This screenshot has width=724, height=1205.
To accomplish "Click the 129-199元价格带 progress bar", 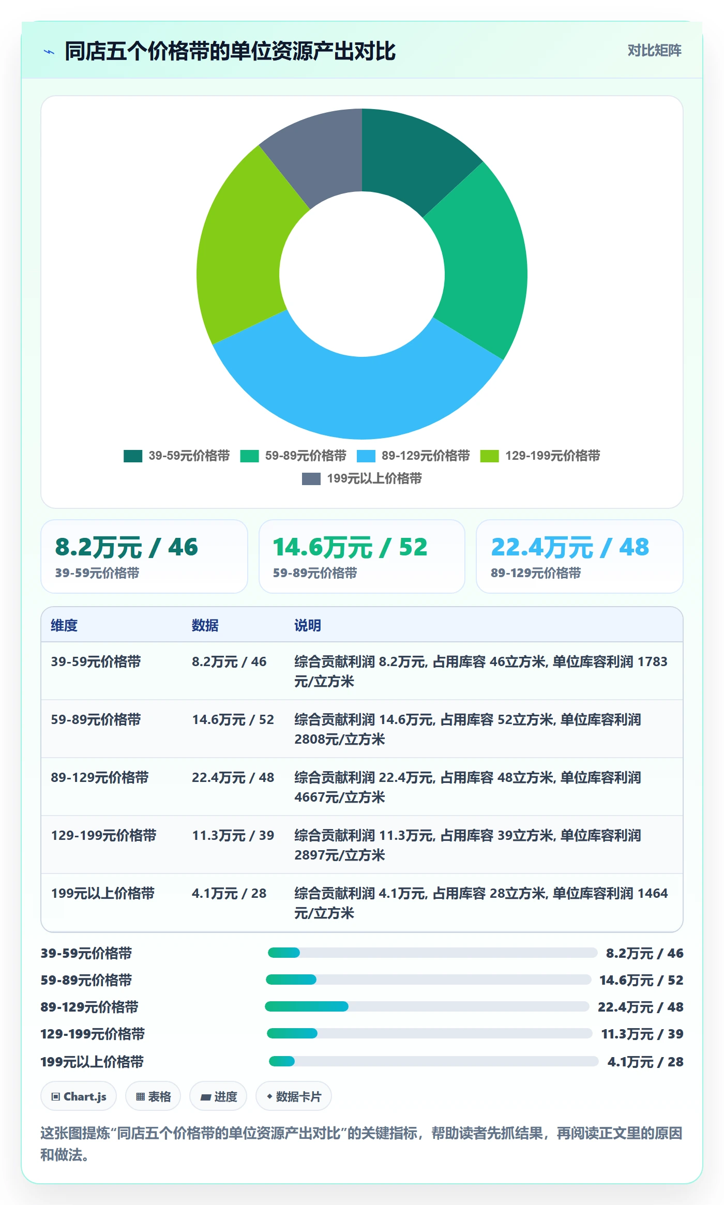I will (x=430, y=1033).
